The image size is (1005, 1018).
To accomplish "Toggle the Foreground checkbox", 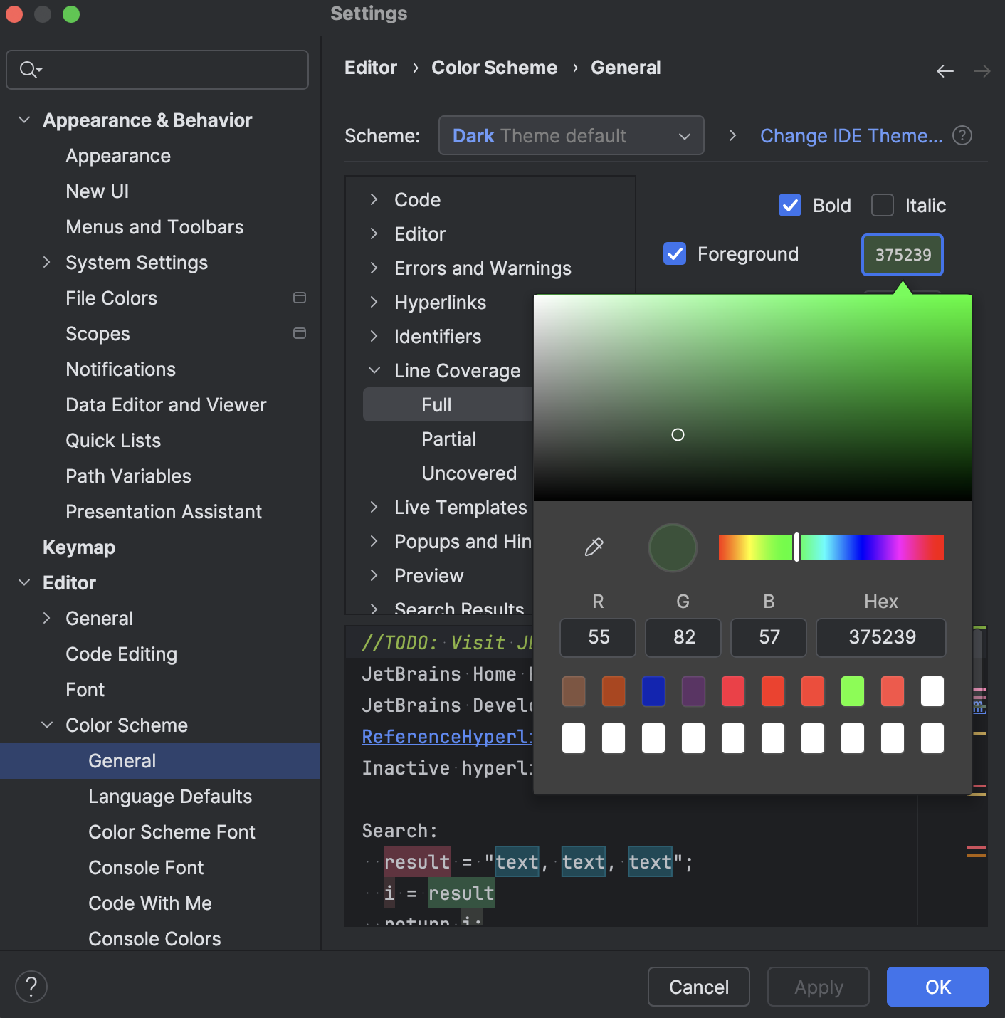I will [675, 253].
